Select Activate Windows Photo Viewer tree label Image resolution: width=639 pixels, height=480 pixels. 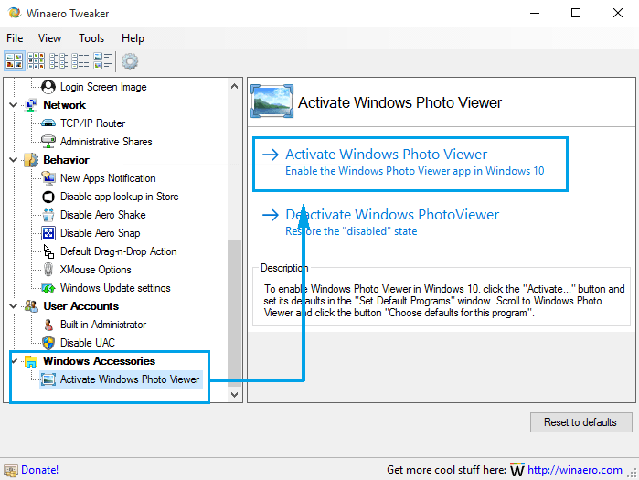click(x=130, y=379)
